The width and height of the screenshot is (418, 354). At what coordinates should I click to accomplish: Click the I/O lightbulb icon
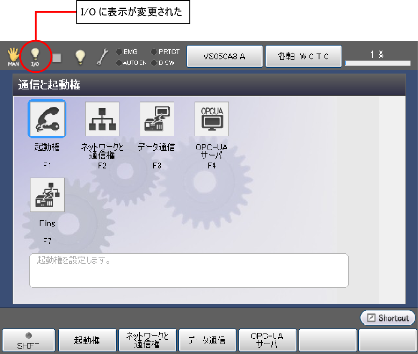36,57
